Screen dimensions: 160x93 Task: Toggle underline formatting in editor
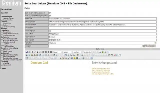37,52
